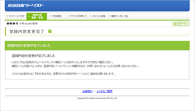The width and height of the screenshot is (195, 111).
Task: Click the Copyright KNT Co., Ltd. footer text
Action: click(x=97, y=98)
